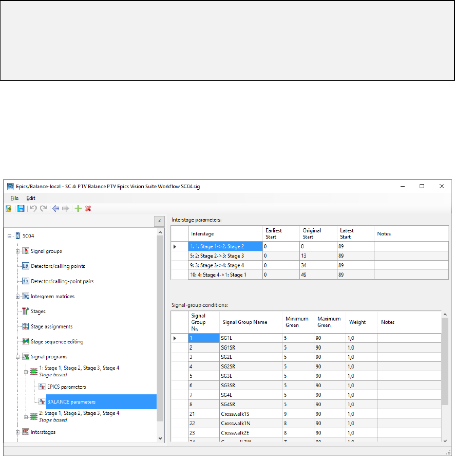This screenshot has height=456, width=455.
Task: Expand signal program 2 node
Action: pyautogui.click(x=26, y=416)
